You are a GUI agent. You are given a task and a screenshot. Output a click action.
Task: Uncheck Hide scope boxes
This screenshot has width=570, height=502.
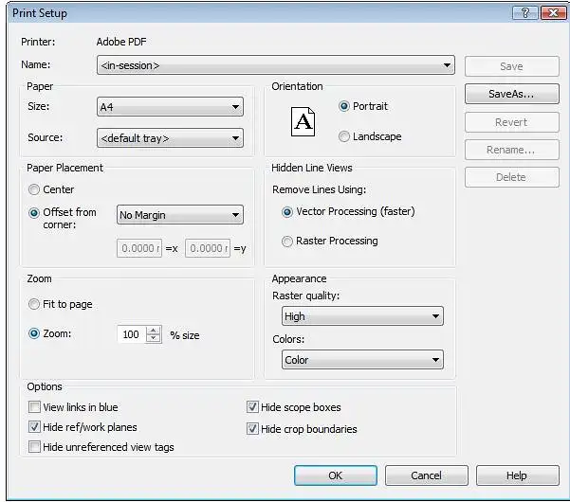(252, 407)
